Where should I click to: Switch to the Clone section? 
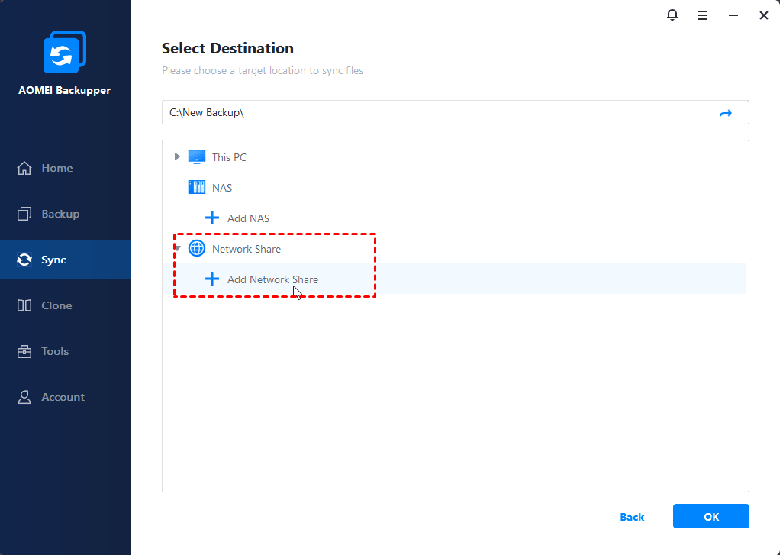[x=56, y=305]
